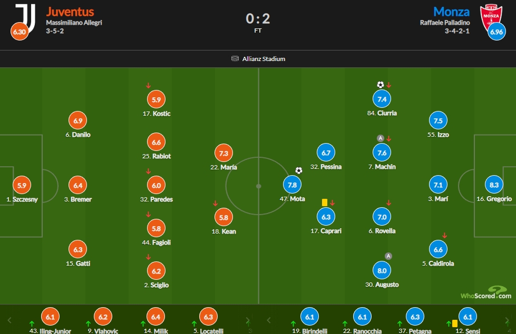Select María's 7.3 rating circle
516x334 pixels.
[x=223, y=153]
